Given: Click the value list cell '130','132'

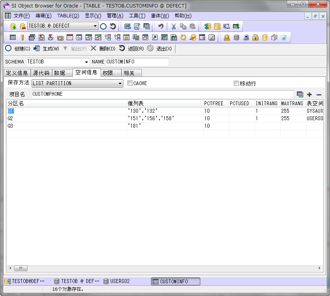Looking at the screenshot, I should coord(165,111).
